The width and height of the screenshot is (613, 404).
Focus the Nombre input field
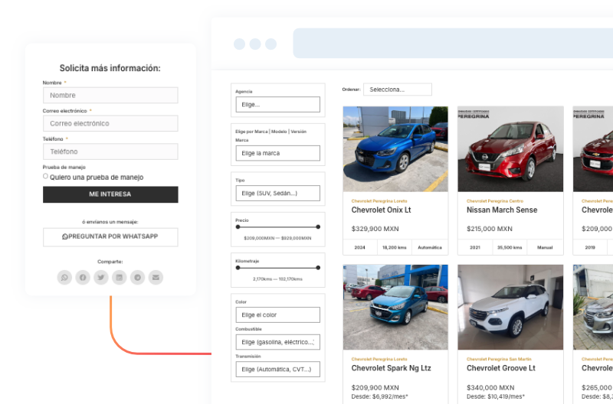[110, 95]
